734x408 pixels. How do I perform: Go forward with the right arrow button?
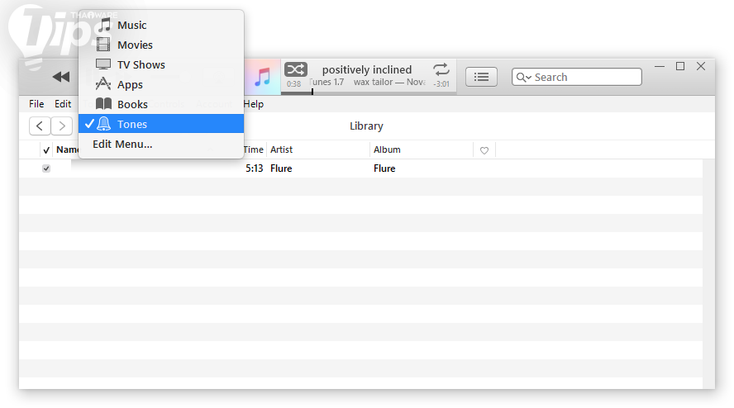pos(62,126)
